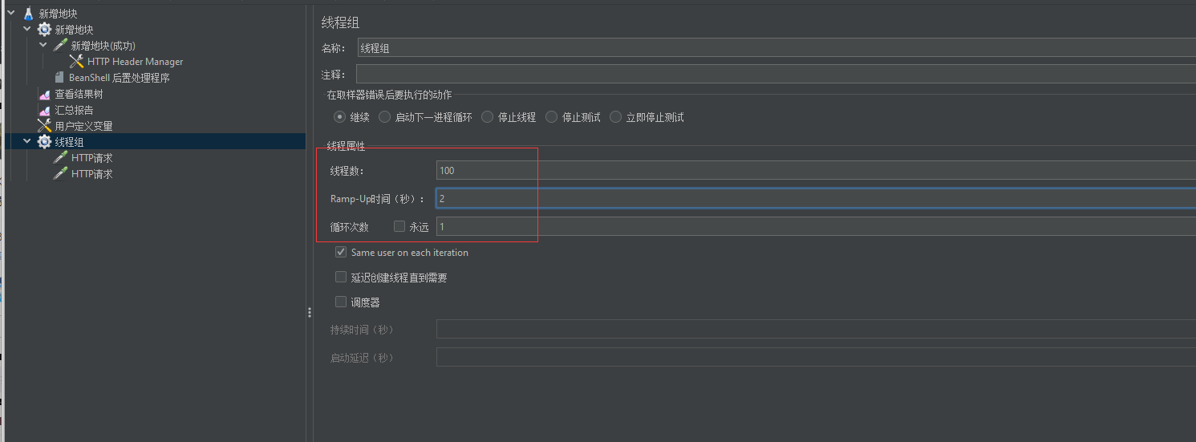1196x442 pixels.
Task: Open the 查看结果树 listener icon
Action: coord(44,94)
